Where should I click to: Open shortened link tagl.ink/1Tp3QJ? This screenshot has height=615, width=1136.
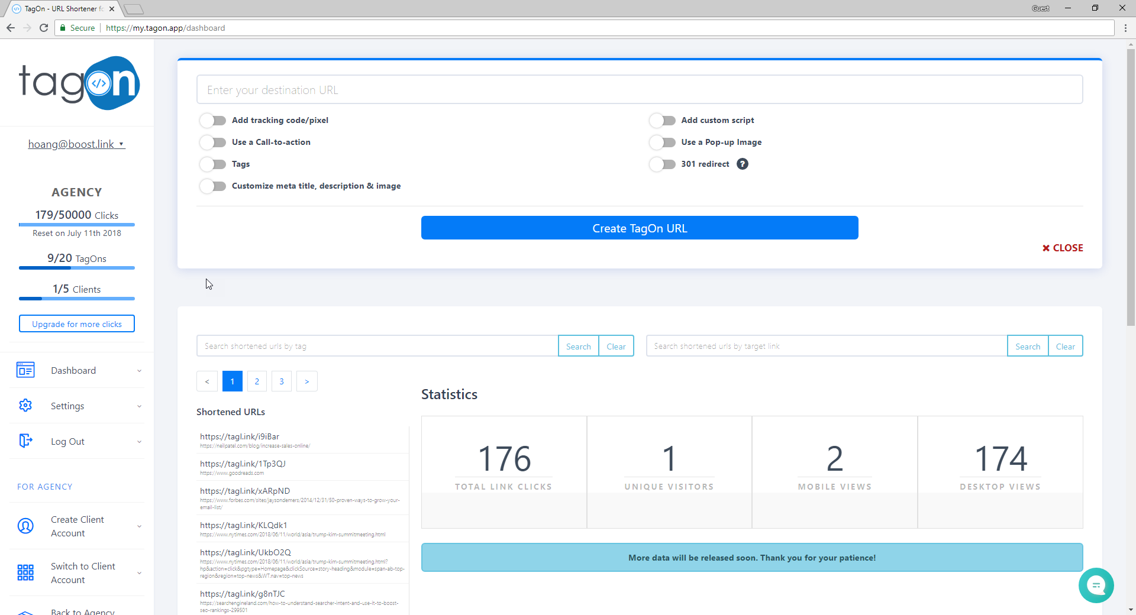pos(243,464)
